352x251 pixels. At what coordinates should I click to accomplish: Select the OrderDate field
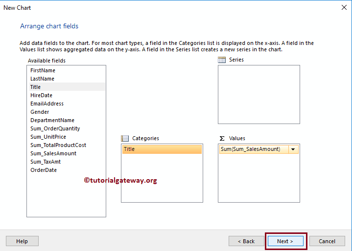[44, 170]
